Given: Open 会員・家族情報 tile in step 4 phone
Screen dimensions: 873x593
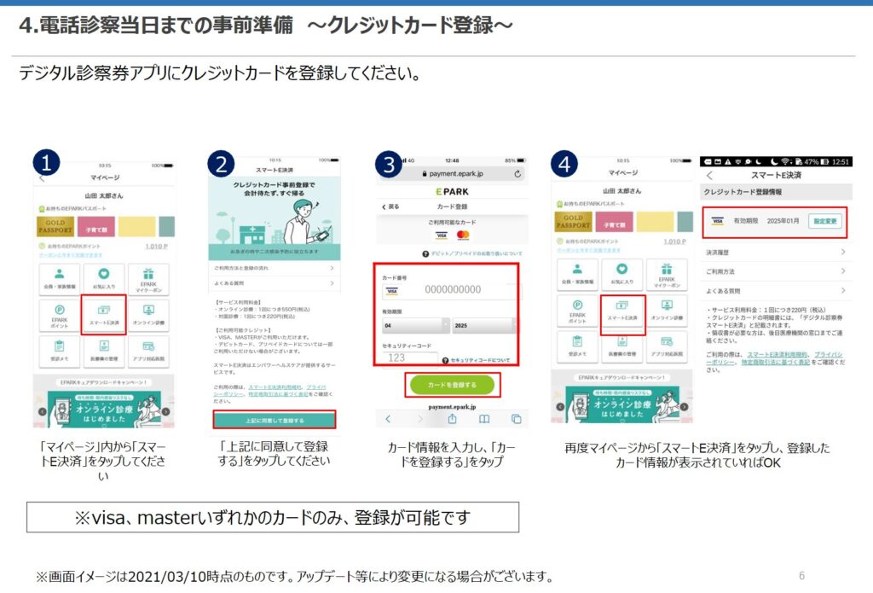Looking at the screenshot, I should pyautogui.click(x=577, y=274).
